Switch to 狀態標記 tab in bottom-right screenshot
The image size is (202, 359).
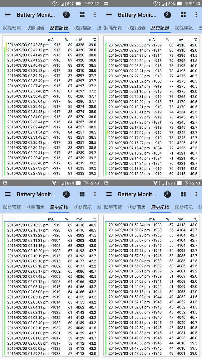tap(184, 208)
